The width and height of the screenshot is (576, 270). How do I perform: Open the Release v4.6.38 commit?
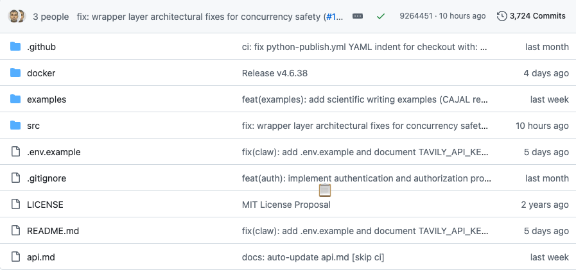[x=275, y=73]
